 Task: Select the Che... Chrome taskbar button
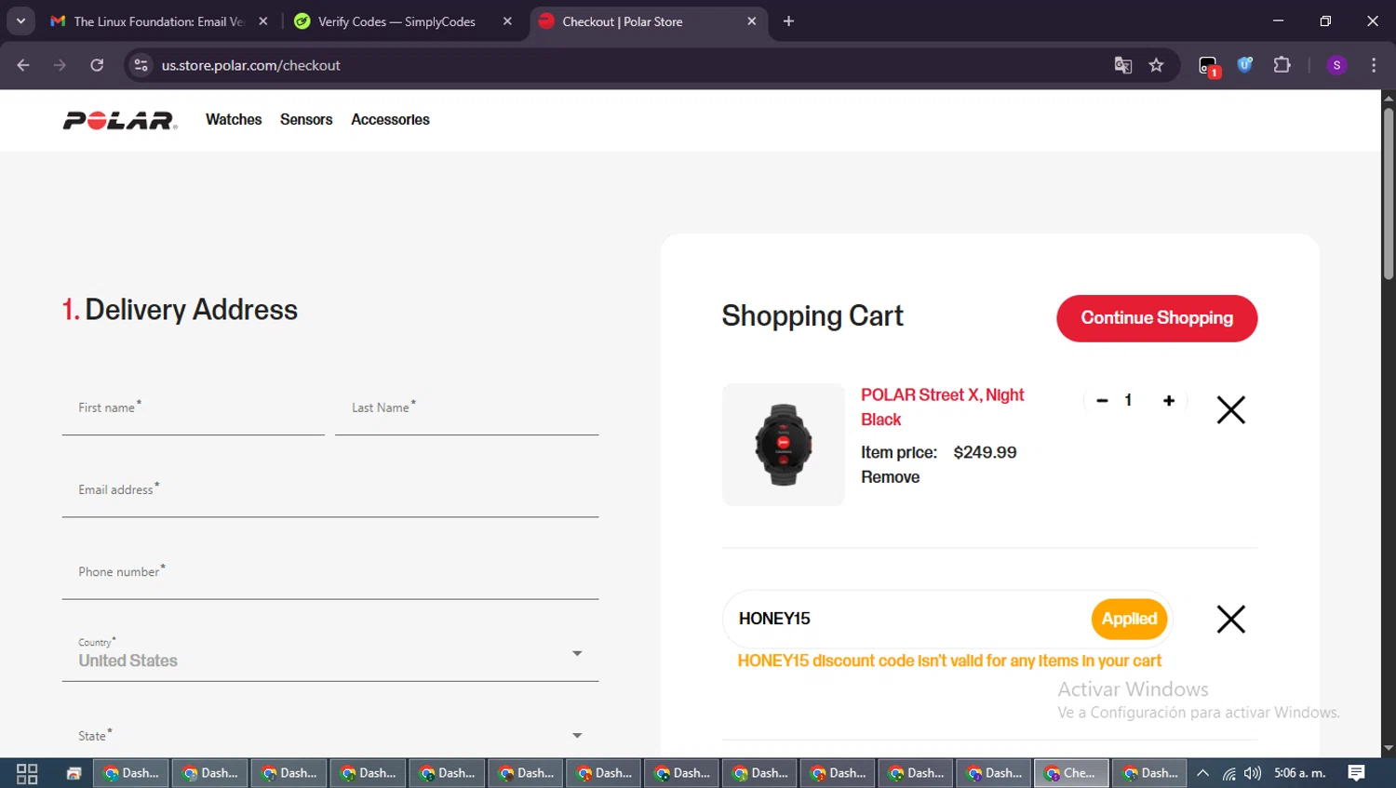pos(1070,773)
